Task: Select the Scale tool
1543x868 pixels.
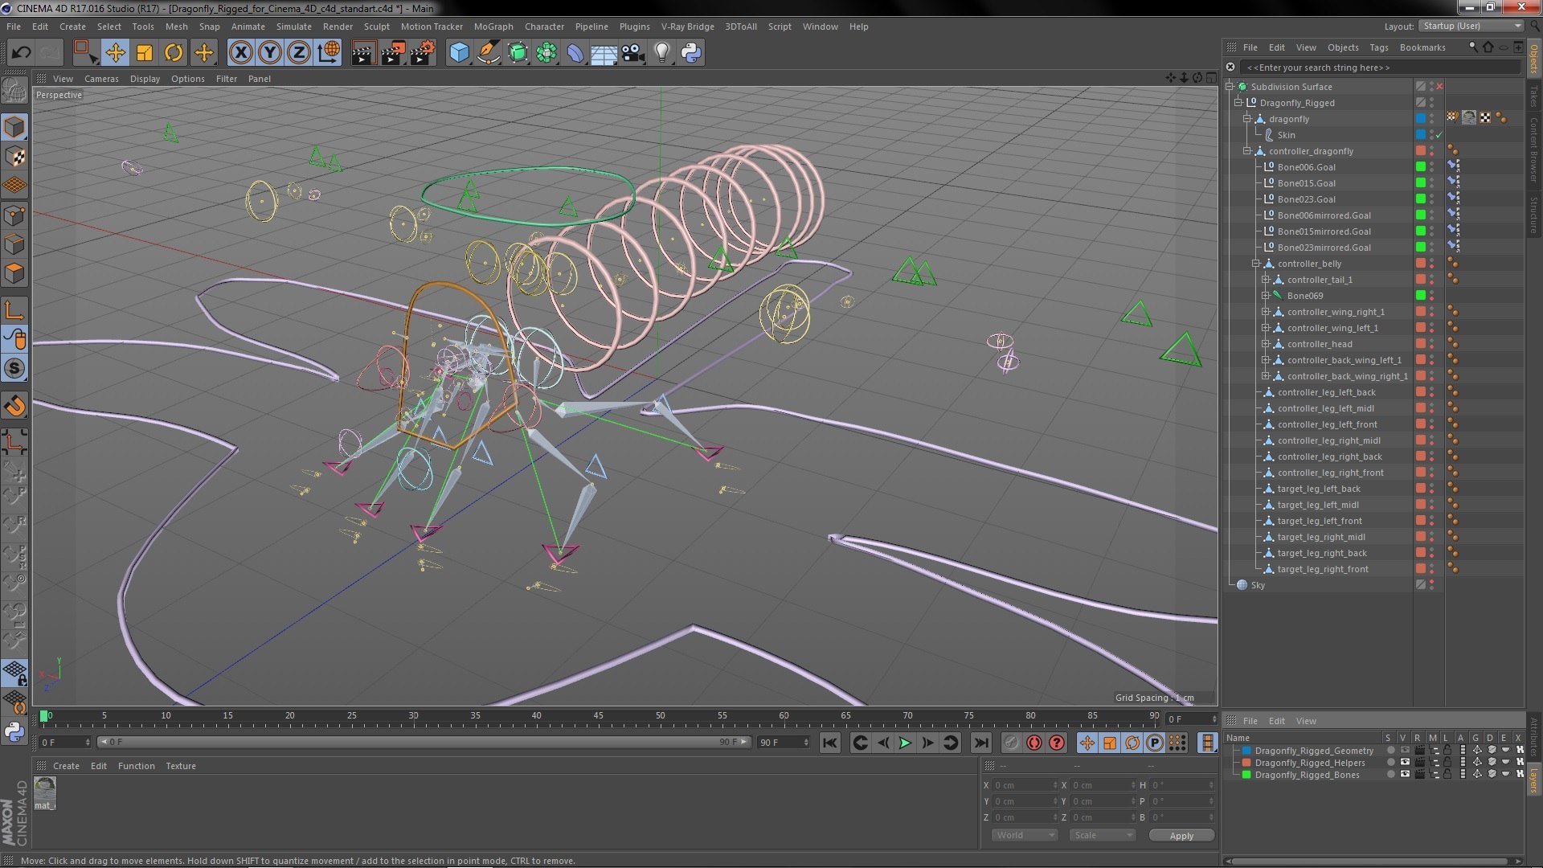Action: (145, 53)
